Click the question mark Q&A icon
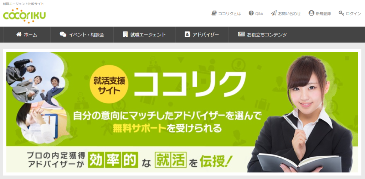 251,13
